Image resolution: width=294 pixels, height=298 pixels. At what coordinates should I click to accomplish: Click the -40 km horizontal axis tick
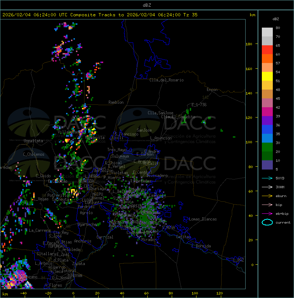pos(23,293)
